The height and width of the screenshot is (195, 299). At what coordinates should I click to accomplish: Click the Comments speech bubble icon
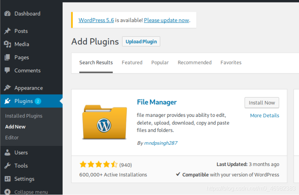pos(7,71)
